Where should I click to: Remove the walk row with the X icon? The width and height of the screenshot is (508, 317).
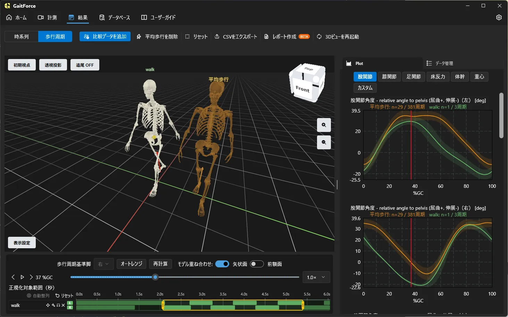(63, 305)
